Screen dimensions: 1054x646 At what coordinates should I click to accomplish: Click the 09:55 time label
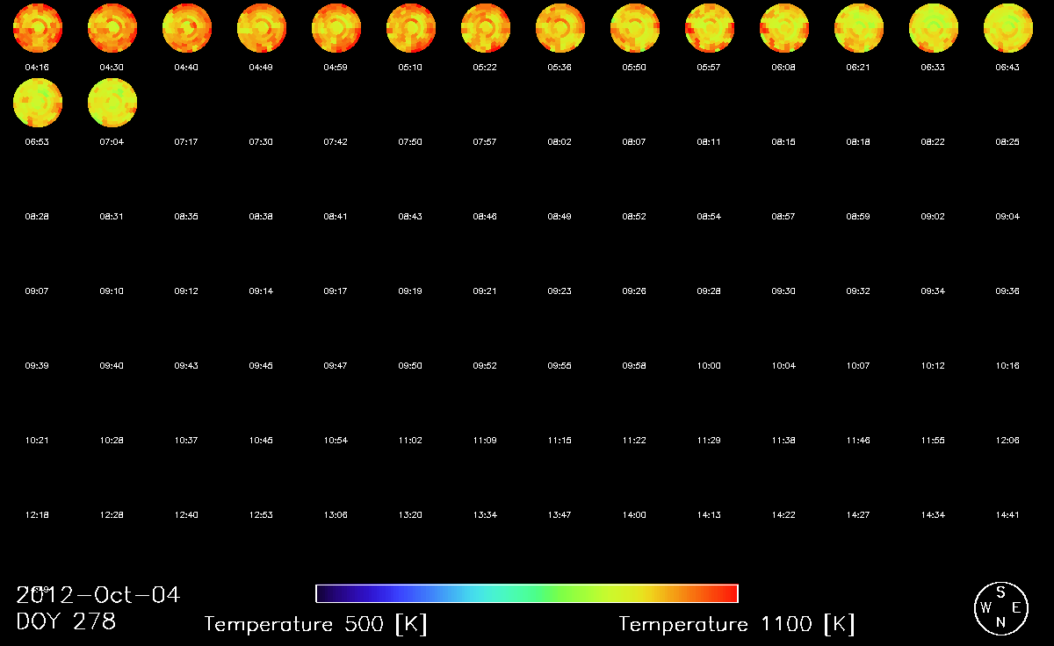click(559, 365)
